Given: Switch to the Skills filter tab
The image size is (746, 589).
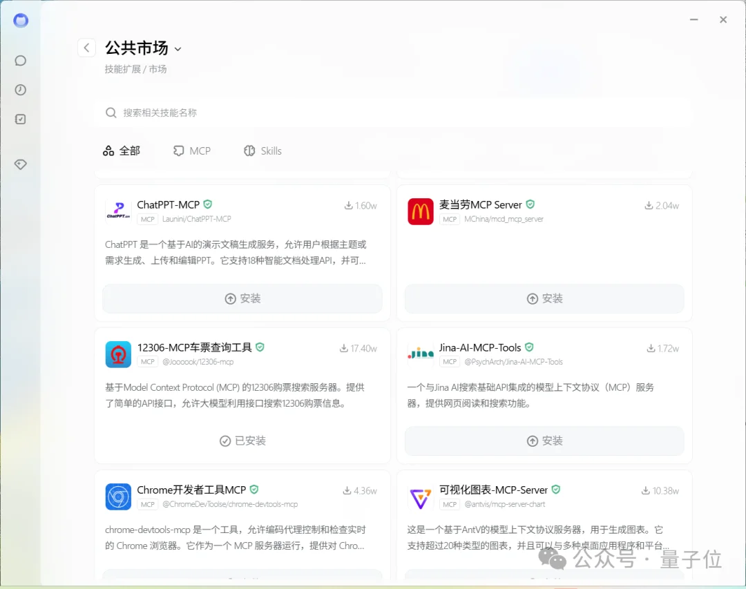Looking at the screenshot, I should point(262,151).
